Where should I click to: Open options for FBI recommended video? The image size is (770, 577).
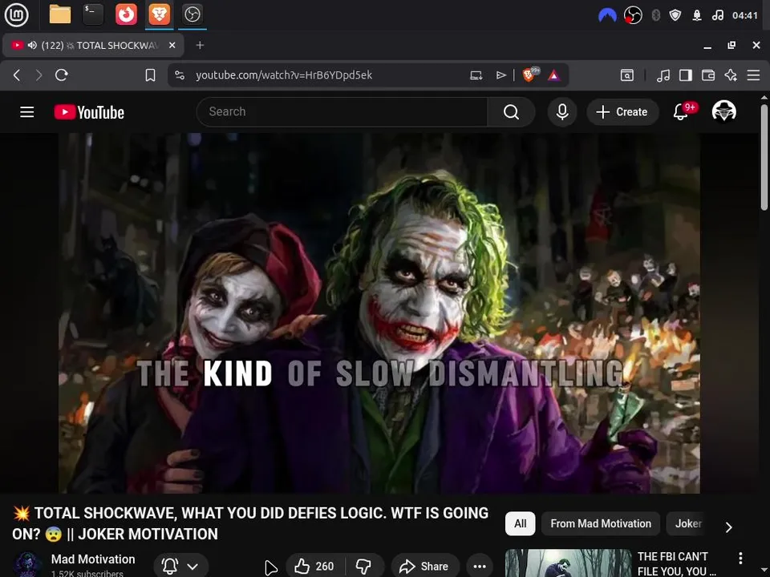click(740, 558)
